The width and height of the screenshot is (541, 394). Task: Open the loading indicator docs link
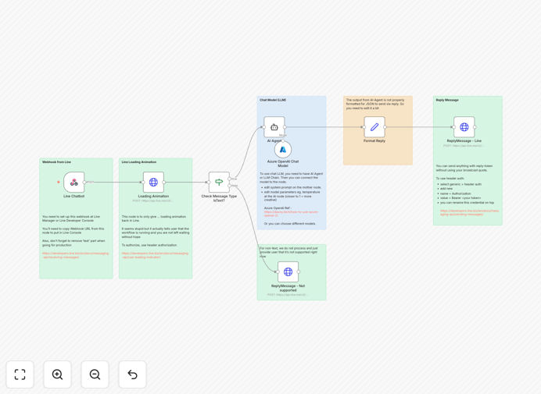(155, 255)
